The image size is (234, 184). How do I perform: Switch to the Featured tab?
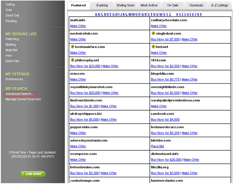(x=79, y=6)
